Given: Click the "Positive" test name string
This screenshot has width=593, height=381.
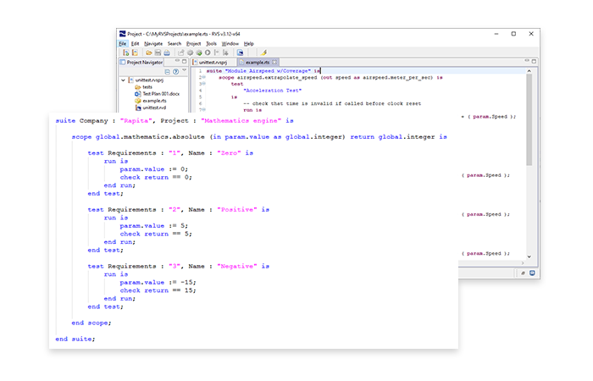Looking at the screenshot, I should 237,209.
